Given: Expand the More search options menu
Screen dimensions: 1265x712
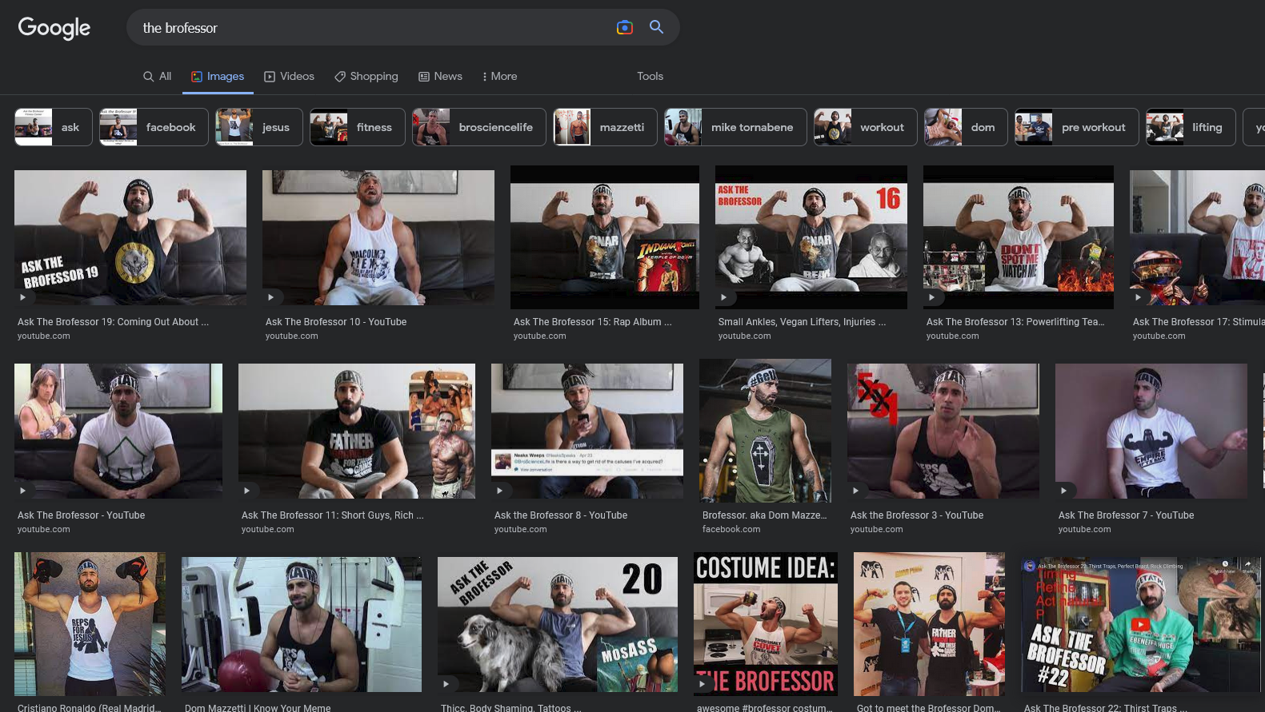Looking at the screenshot, I should [x=499, y=77].
